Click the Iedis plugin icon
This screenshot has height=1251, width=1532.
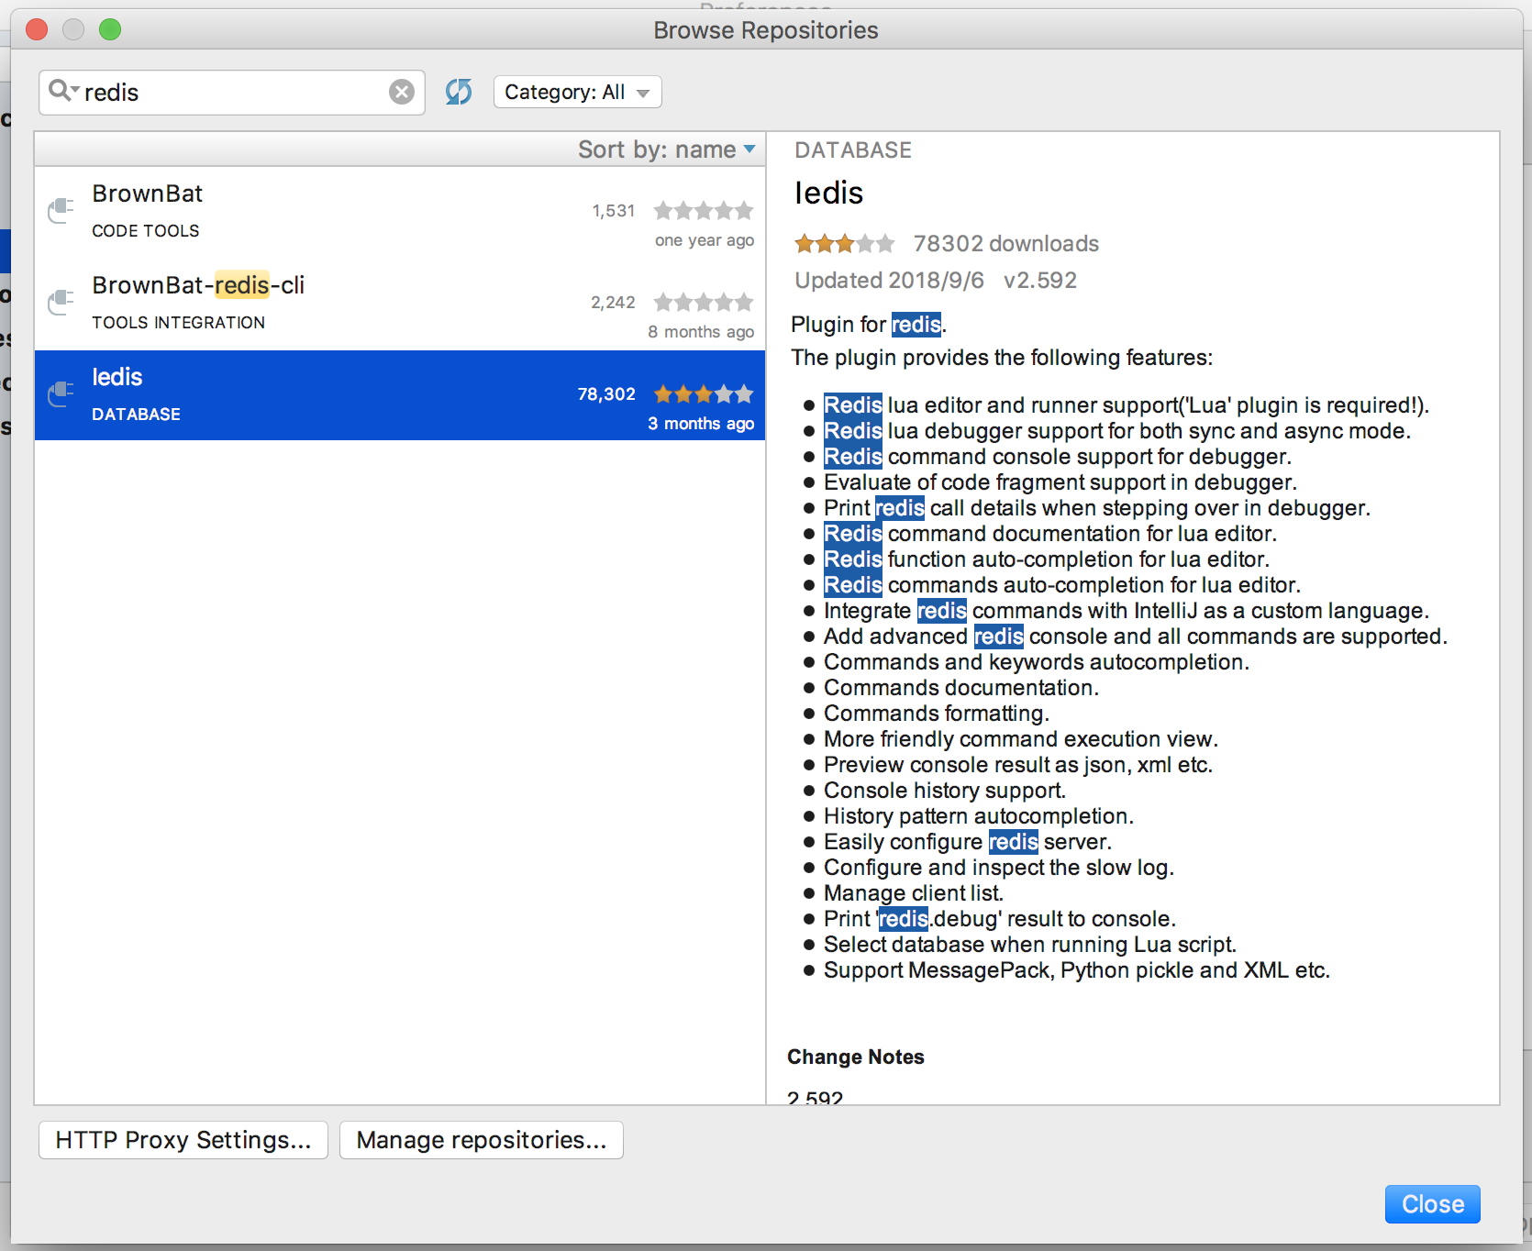(61, 394)
